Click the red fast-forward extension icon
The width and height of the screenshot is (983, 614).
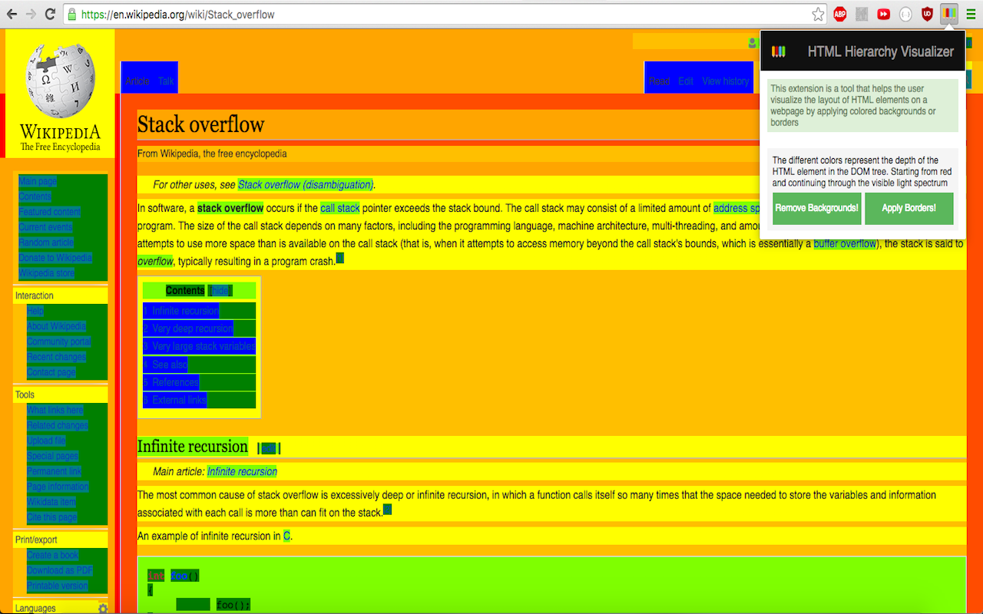click(884, 14)
